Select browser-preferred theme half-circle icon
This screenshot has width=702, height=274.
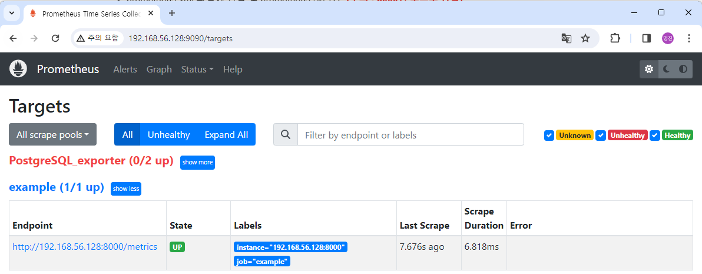click(x=683, y=69)
